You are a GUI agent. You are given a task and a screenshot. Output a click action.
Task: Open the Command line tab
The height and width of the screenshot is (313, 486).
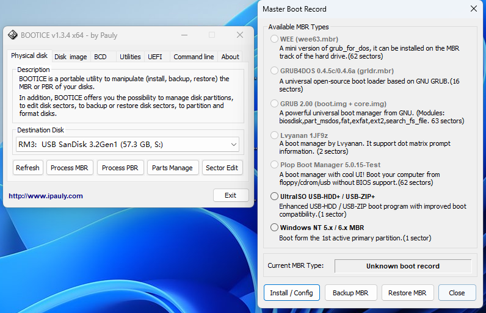coord(194,57)
